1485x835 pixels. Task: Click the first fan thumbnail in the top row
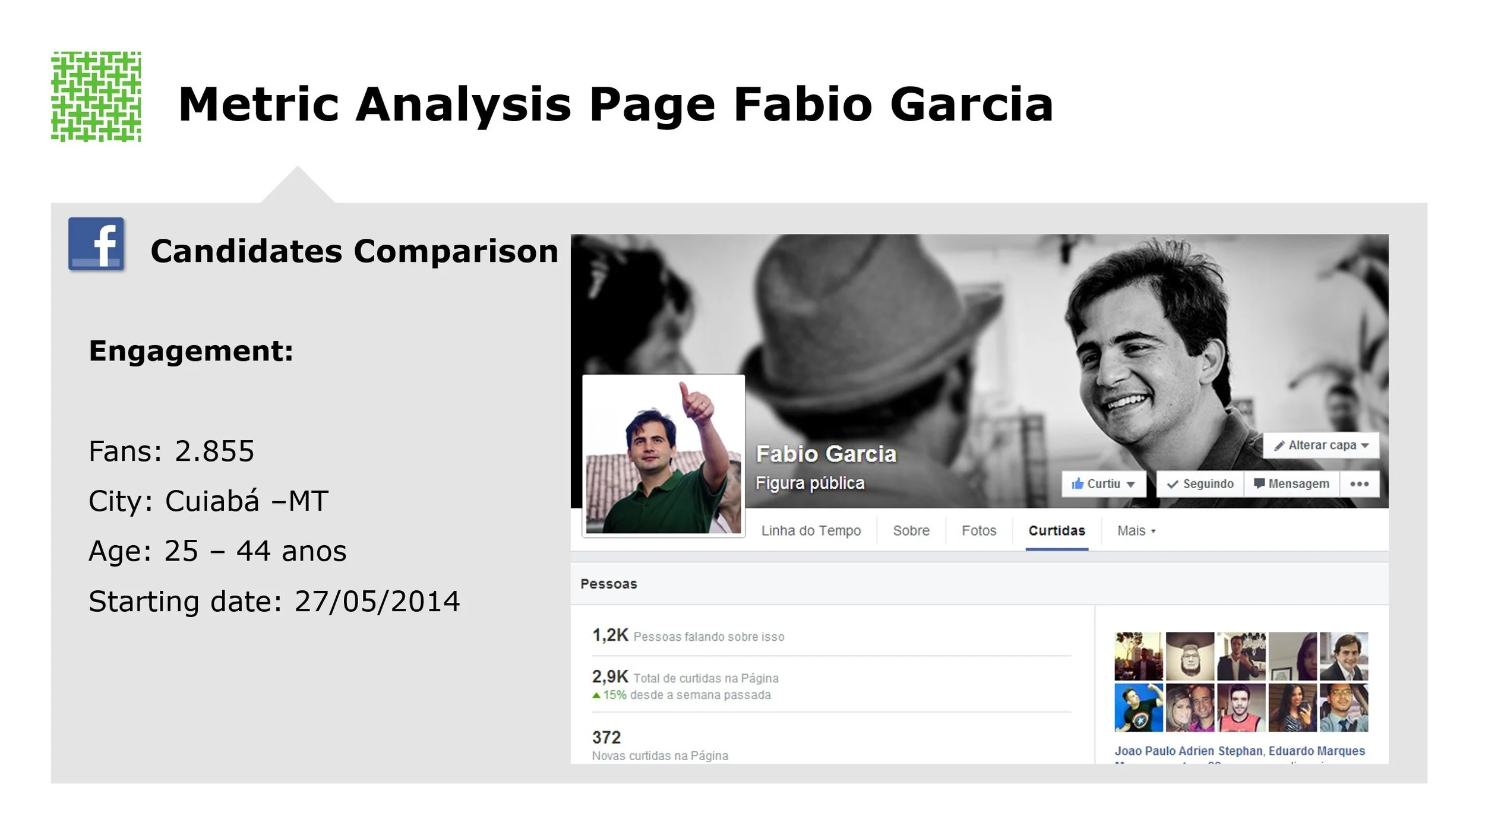click(x=1138, y=656)
